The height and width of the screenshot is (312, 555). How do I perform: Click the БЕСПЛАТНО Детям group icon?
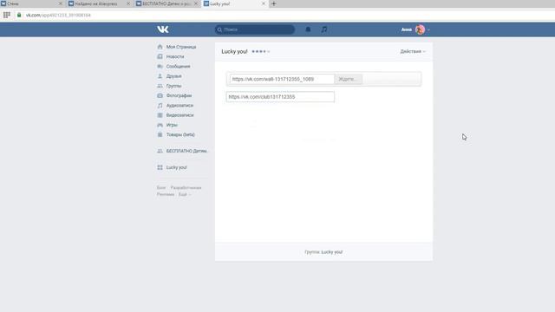[x=160, y=151]
